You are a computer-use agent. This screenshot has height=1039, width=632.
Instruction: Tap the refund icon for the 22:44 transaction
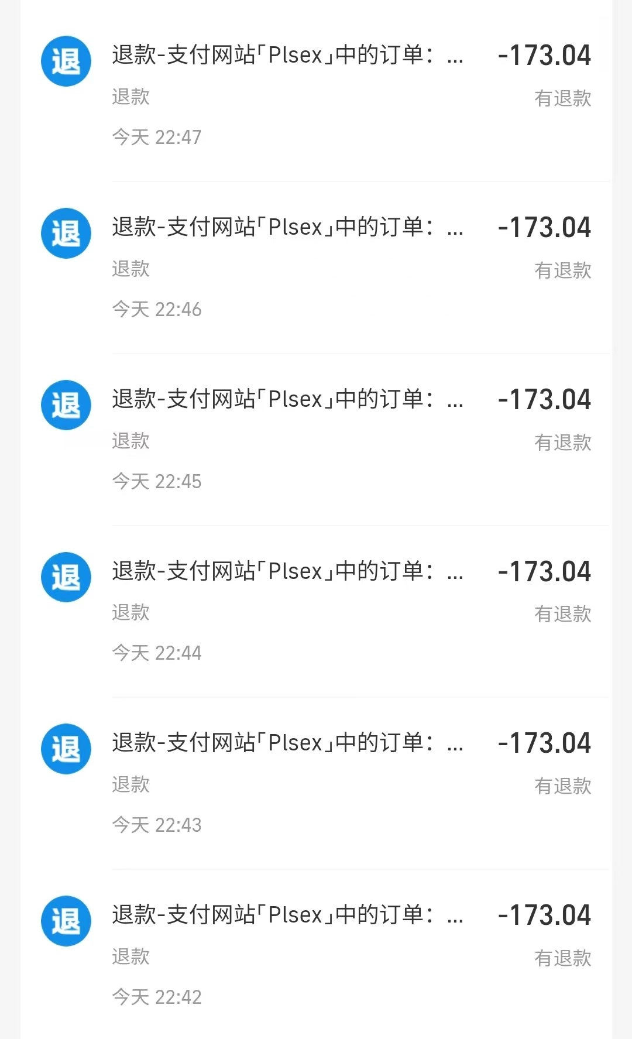click(x=66, y=577)
